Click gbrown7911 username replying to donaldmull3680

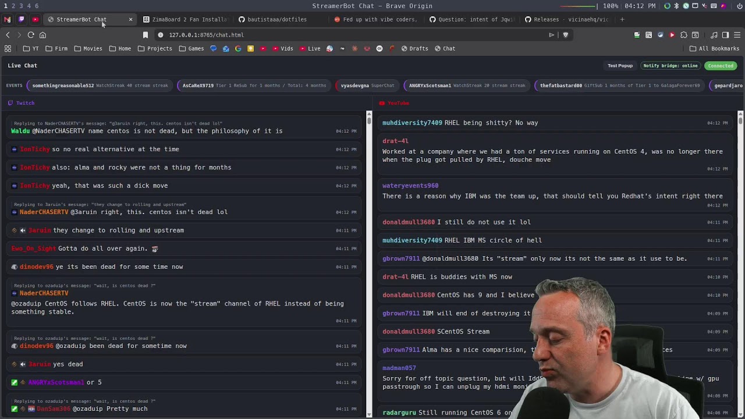click(x=401, y=258)
